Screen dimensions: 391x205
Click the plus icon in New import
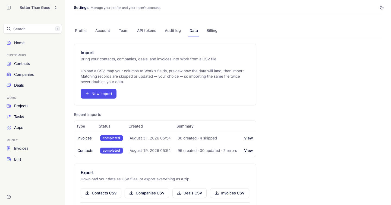click(x=87, y=94)
